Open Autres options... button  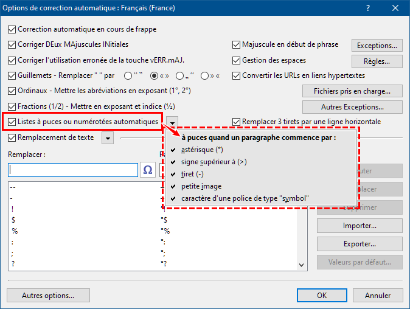pos(48,296)
